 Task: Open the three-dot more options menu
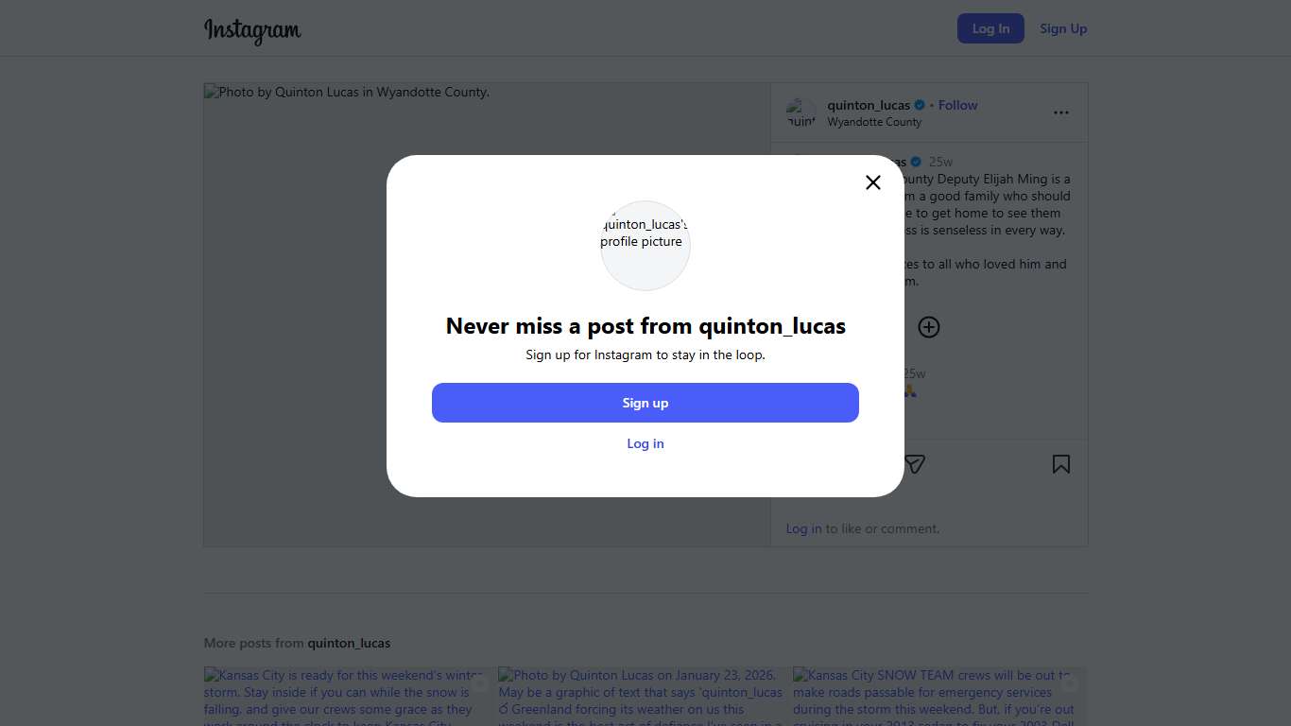coord(1061,112)
